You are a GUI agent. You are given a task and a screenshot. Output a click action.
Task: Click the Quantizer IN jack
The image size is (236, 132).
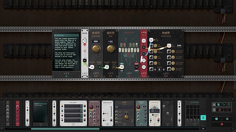(121, 67)
